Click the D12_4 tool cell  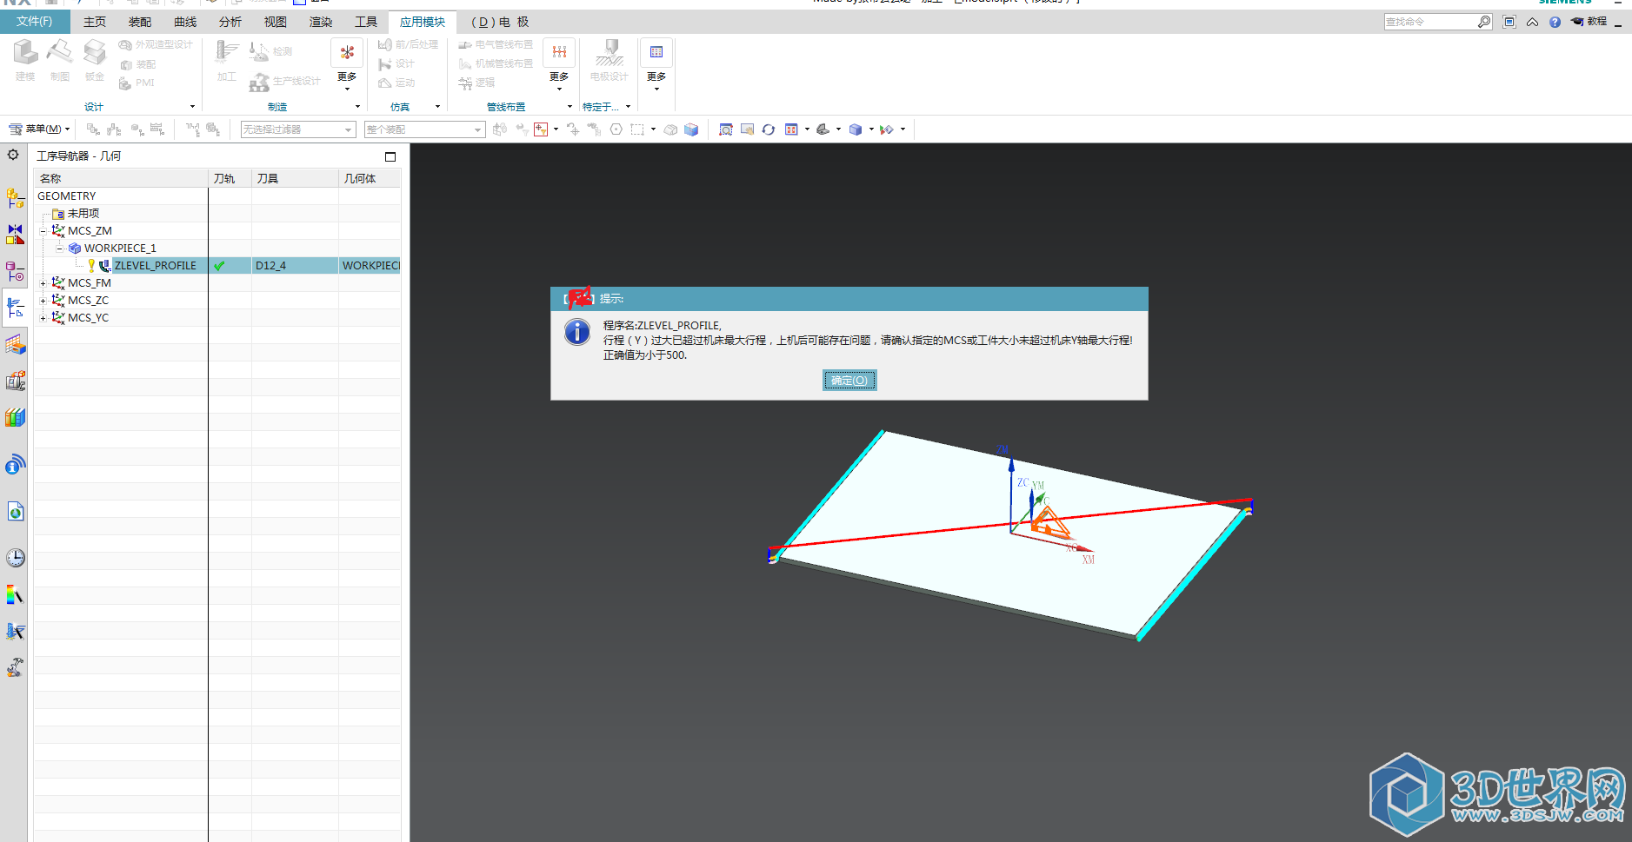pos(296,265)
